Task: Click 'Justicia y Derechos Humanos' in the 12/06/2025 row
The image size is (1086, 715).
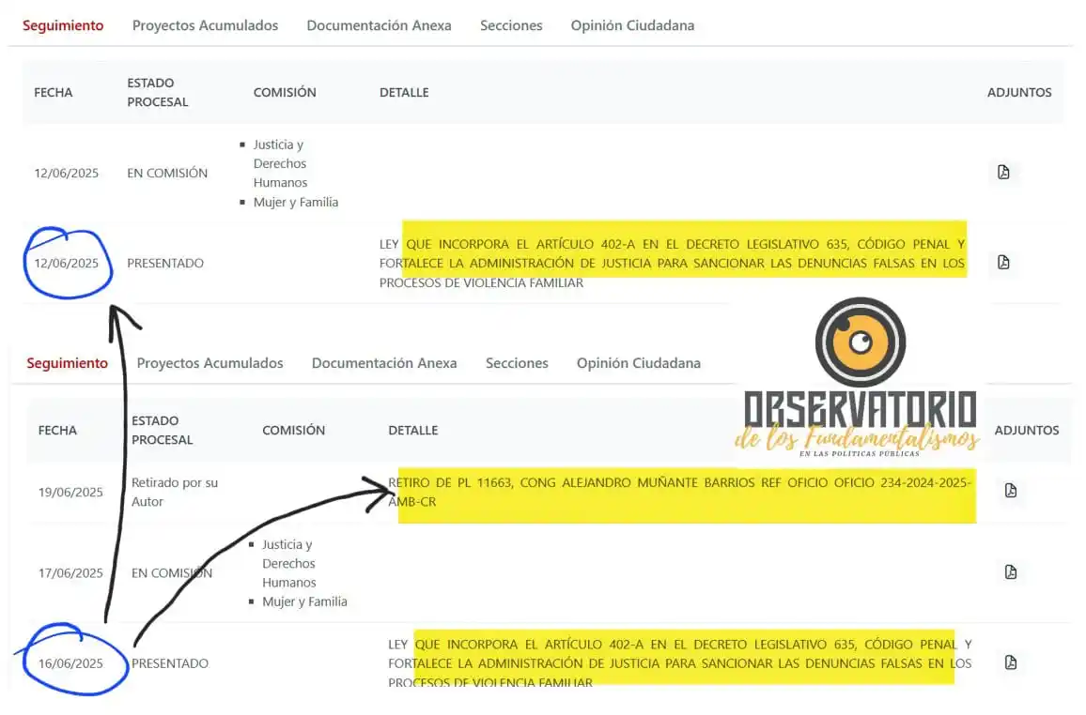Action: (280, 164)
